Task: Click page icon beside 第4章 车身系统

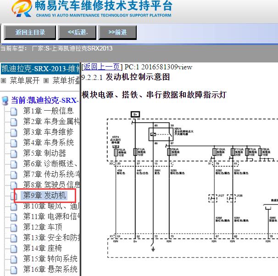Action: pyautogui.click(x=14, y=143)
